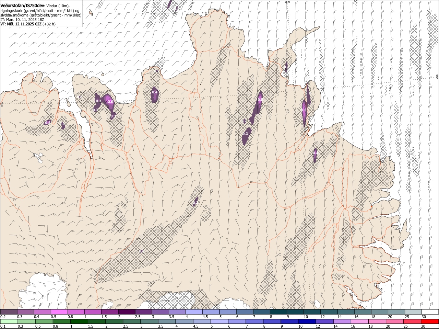The width and height of the screenshot is (439, 329).
Task: Click the 9 blue swatch in lower legend row
Action: point(289,321)
